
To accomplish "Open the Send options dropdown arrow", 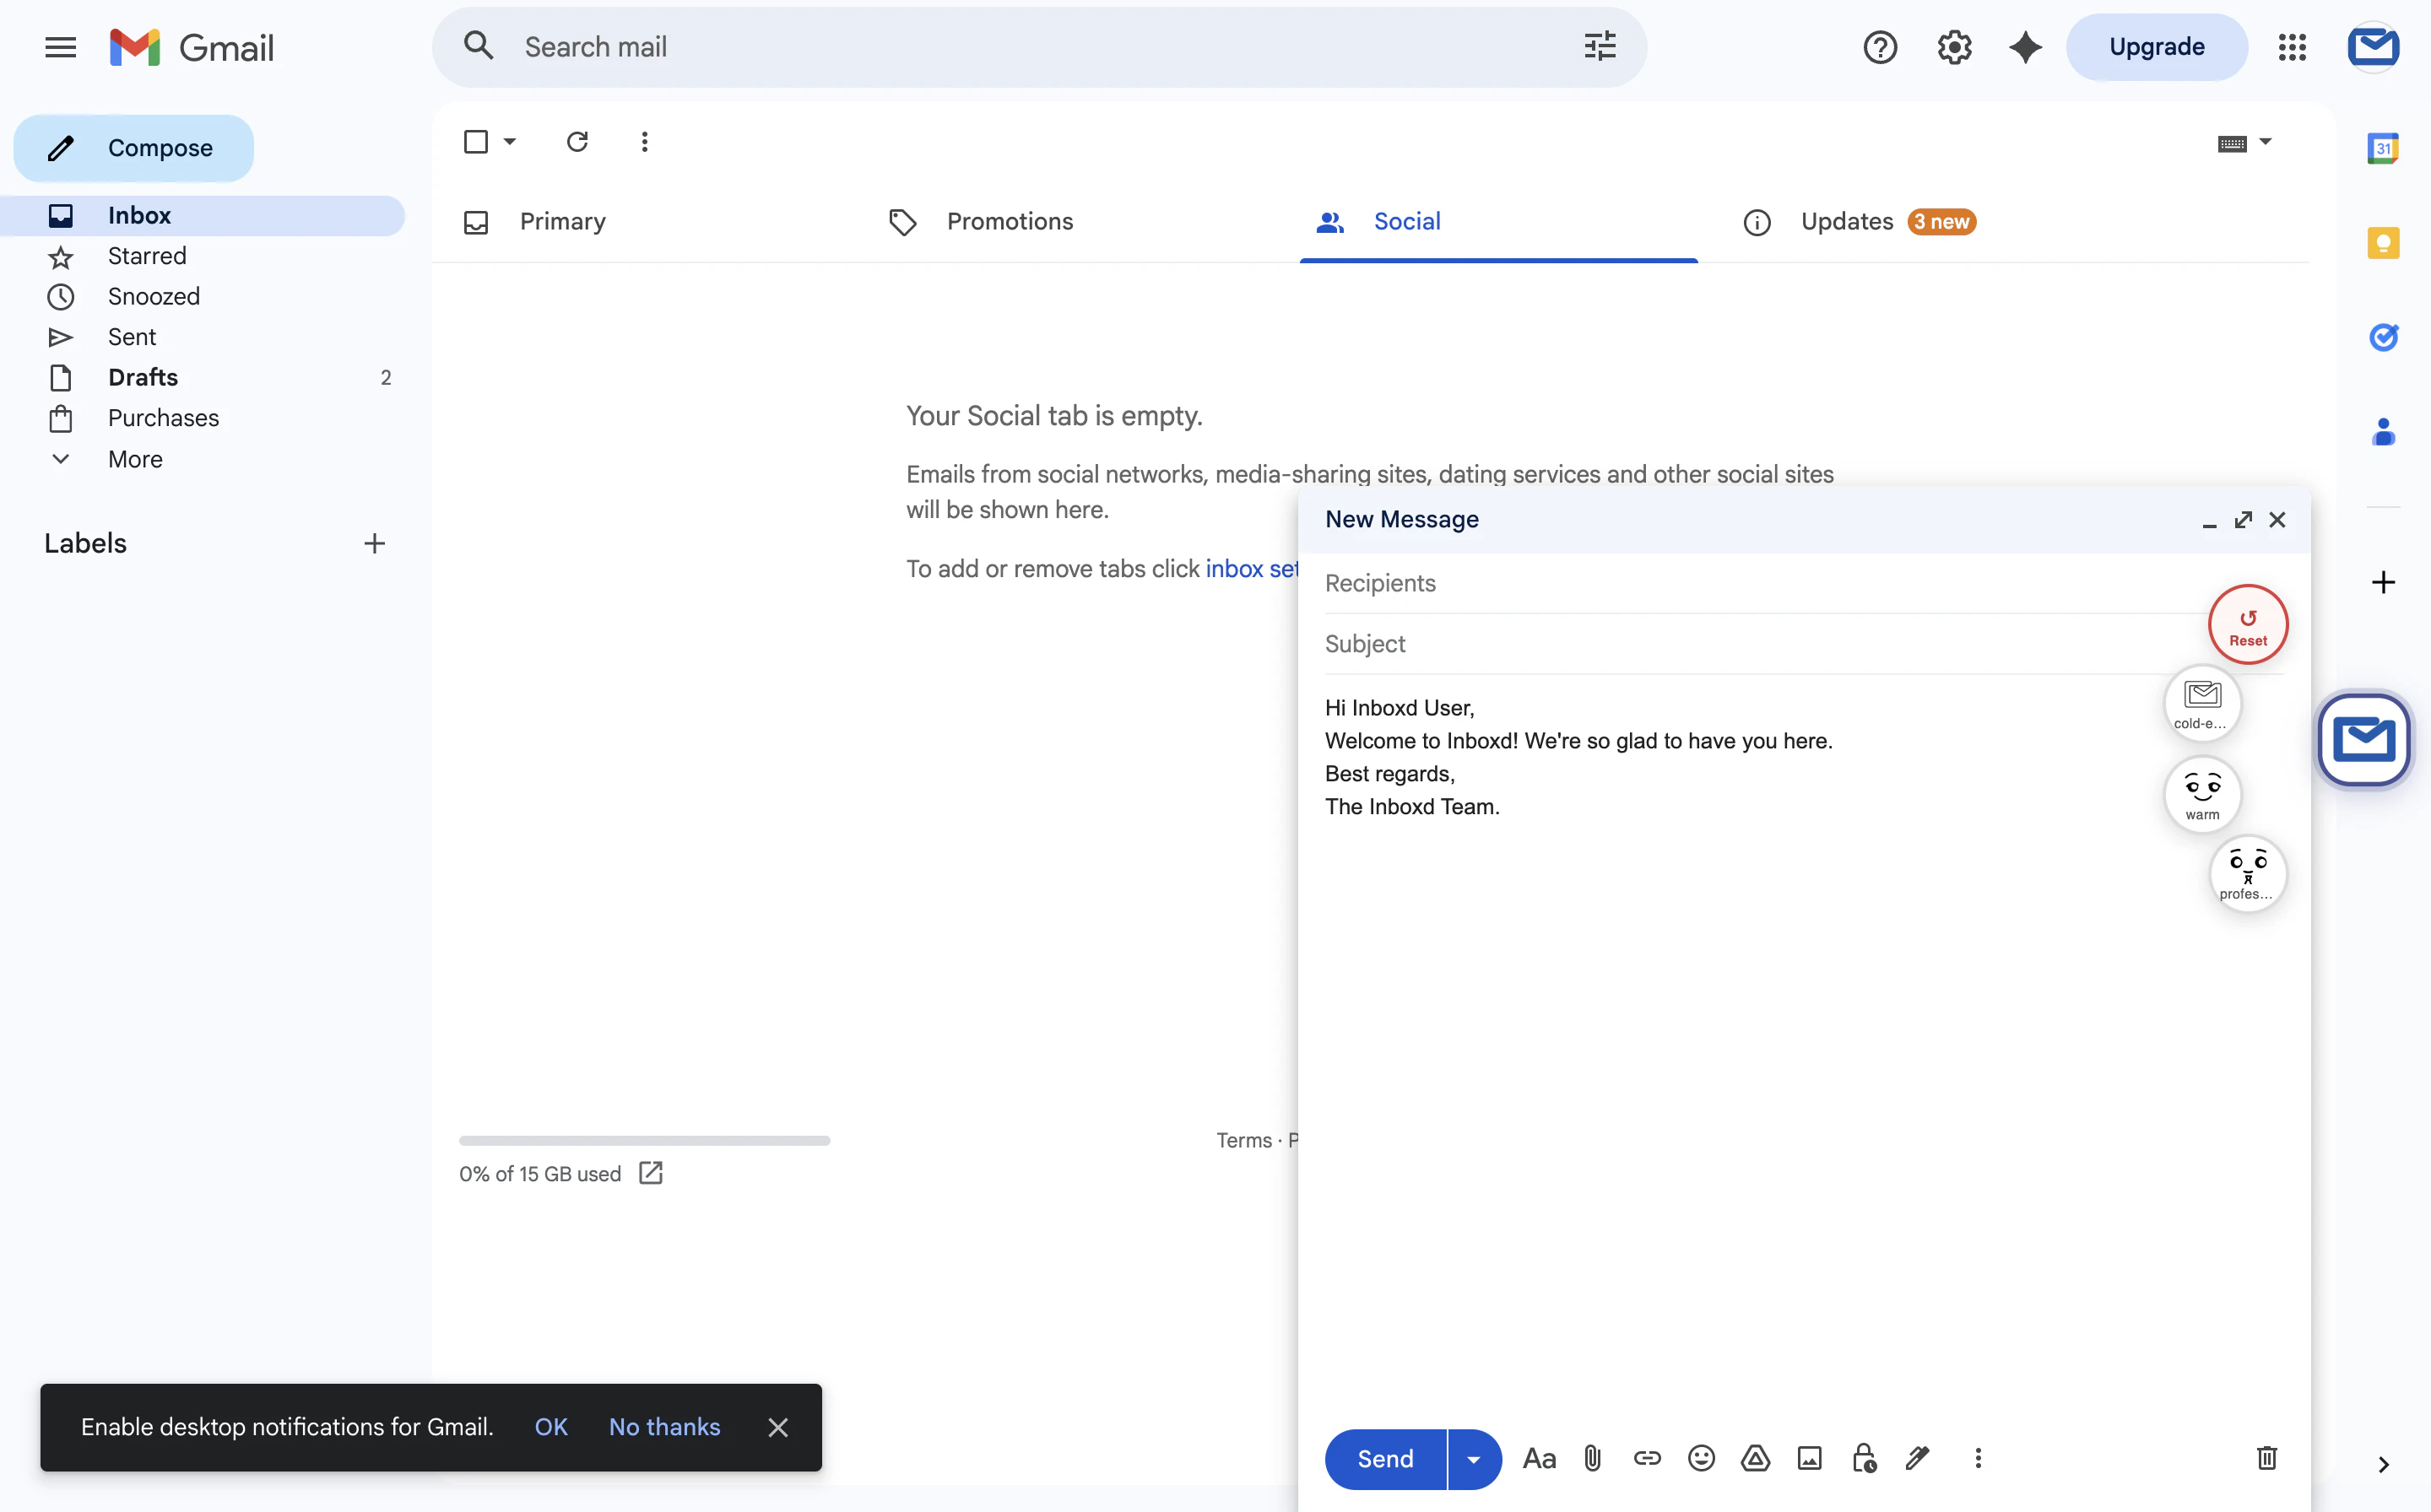I will pyautogui.click(x=1473, y=1458).
